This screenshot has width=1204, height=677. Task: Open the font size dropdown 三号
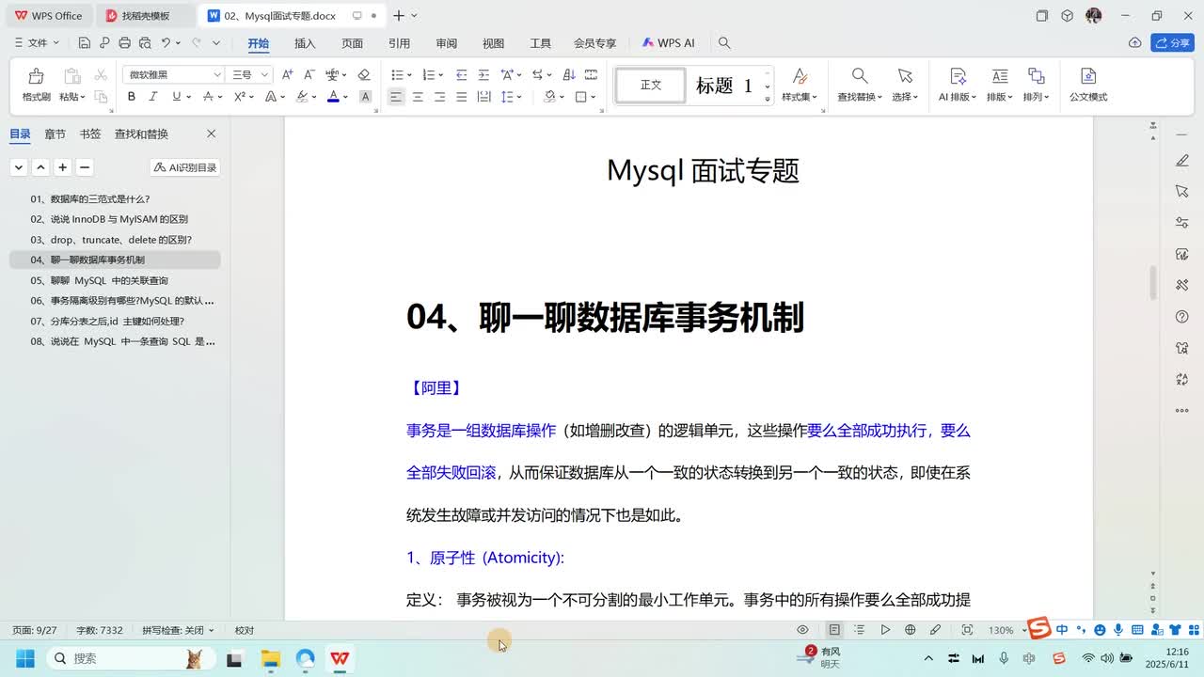point(264,75)
